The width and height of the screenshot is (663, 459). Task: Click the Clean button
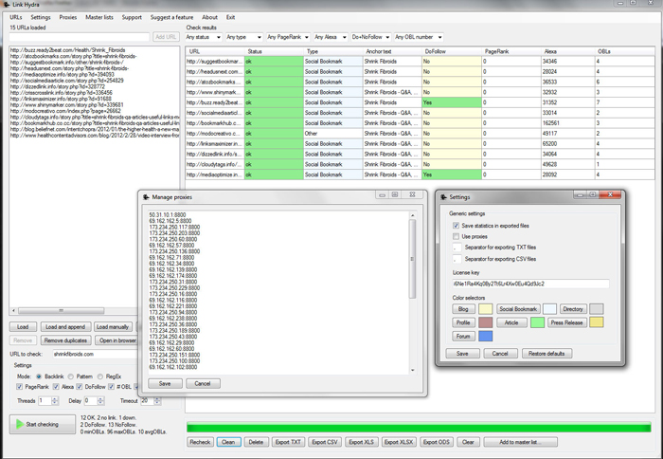[228, 442]
